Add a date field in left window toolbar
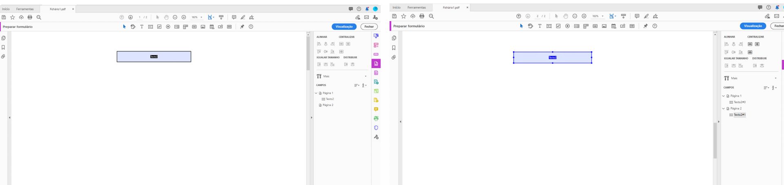The height and width of the screenshot is (185, 784). [x=212, y=26]
